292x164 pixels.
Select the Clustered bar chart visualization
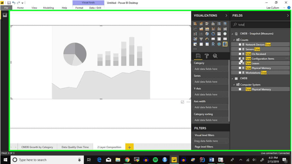[x=207, y=24]
